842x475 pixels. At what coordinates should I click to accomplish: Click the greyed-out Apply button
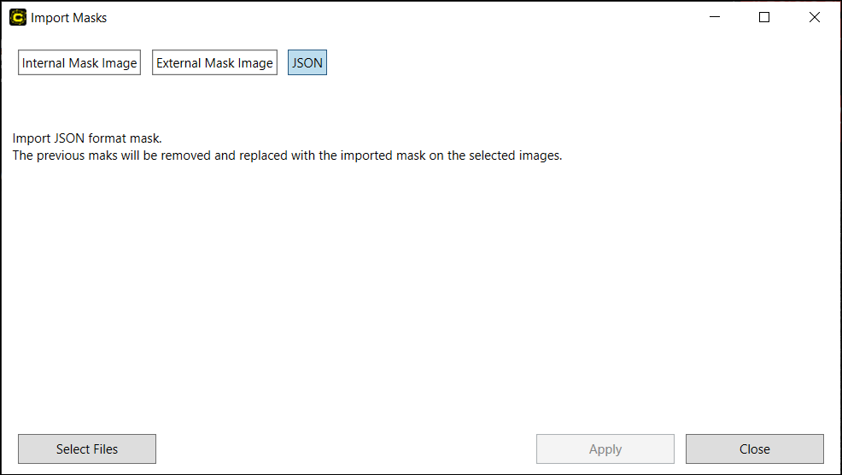coord(605,449)
